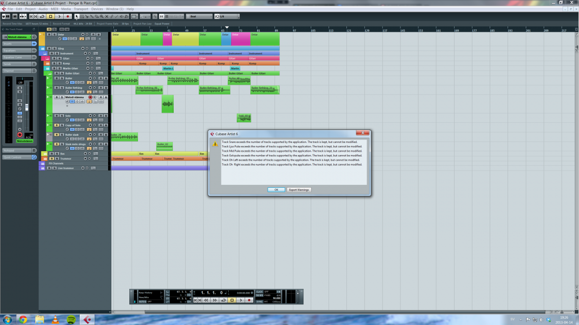Open the Audio menu

tap(43, 9)
